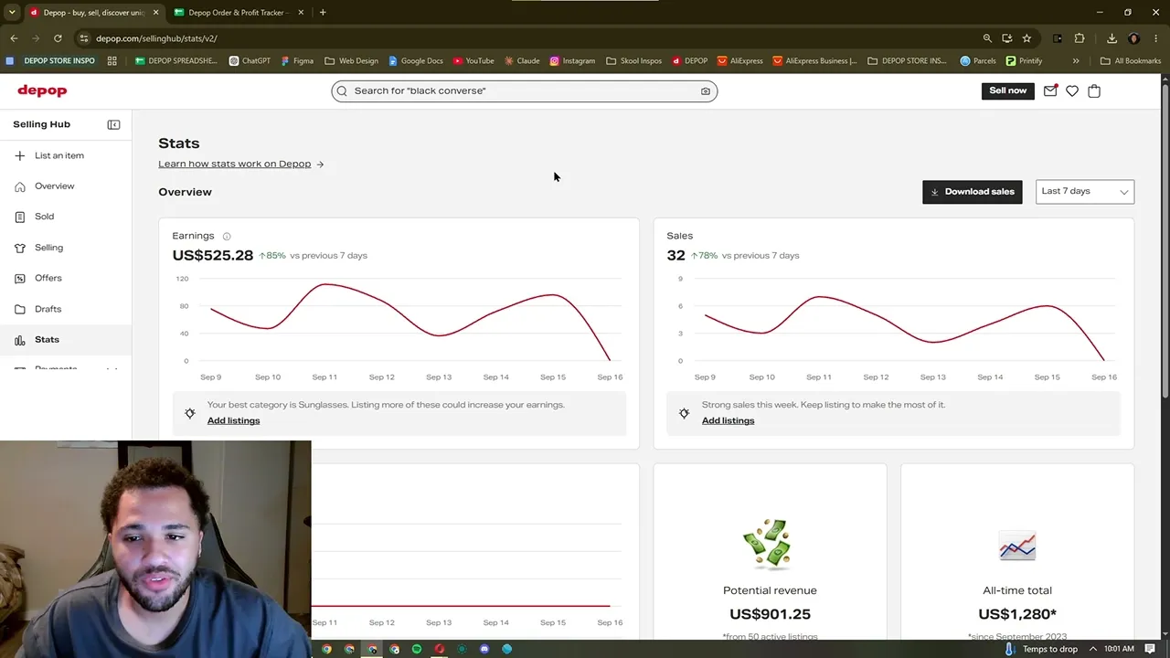The width and height of the screenshot is (1170, 658).
Task: Open Spotify from the taskbar
Action: point(417,649)
